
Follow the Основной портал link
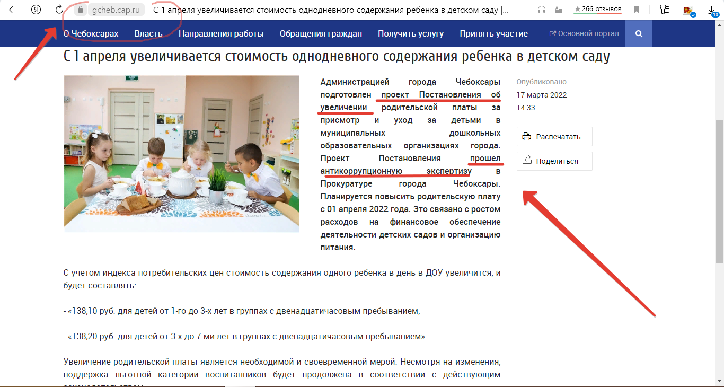[x=584, y=33]
